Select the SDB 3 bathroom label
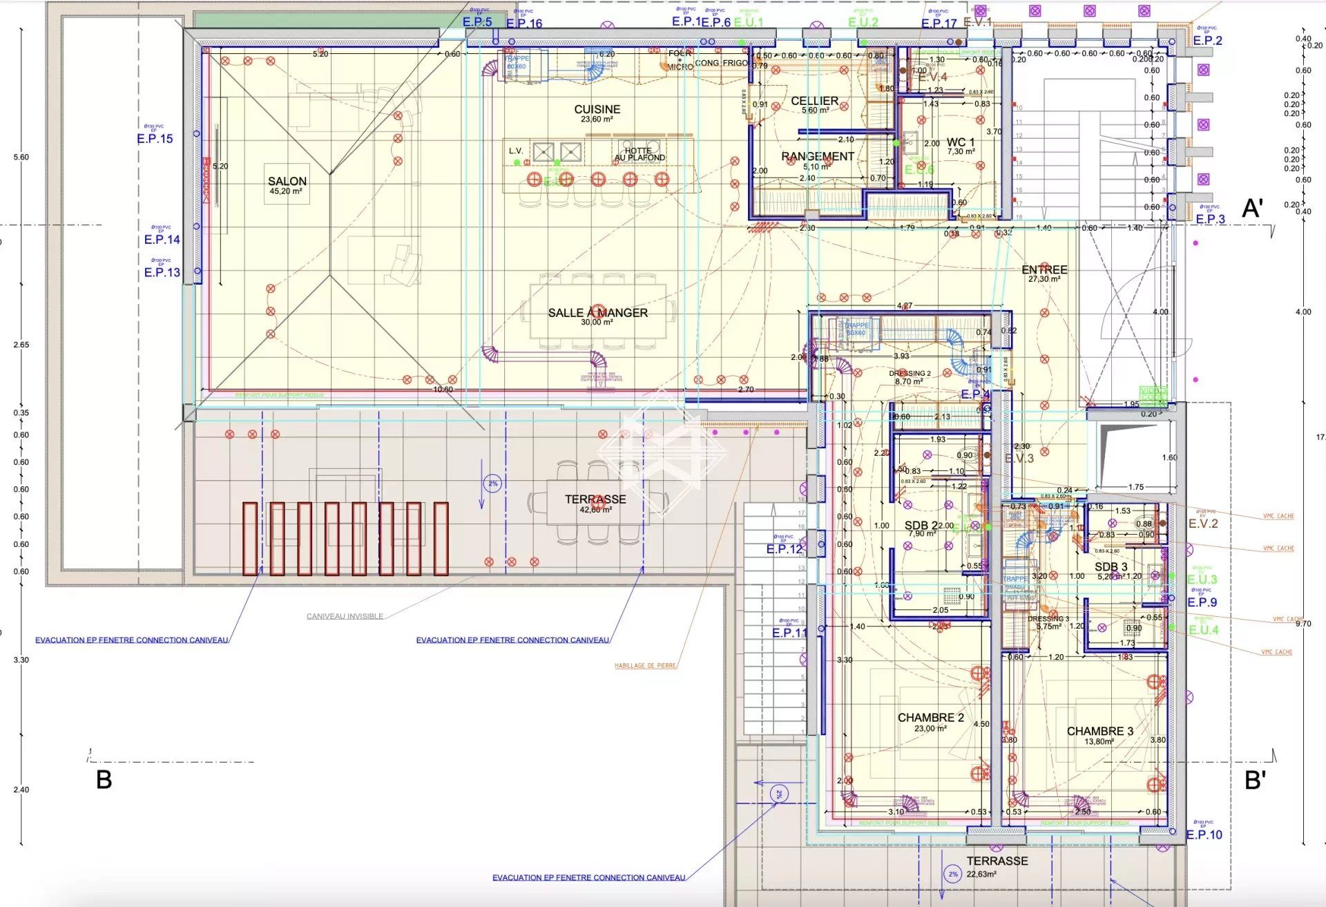Image resolution: width=1326 pixels, height=907 pixels. [x=1111, y=566]
